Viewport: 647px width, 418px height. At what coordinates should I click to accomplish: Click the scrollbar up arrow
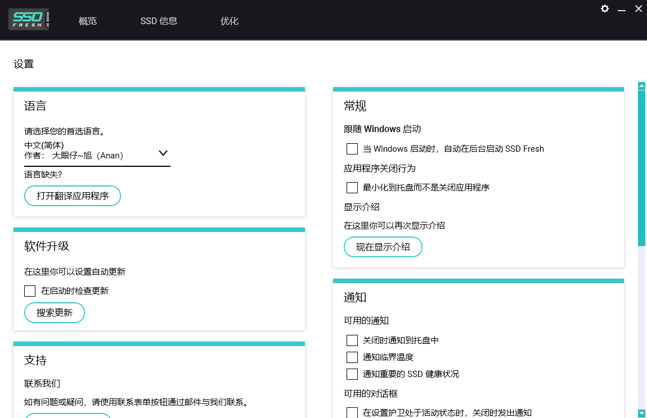click(x=642, y=85)
